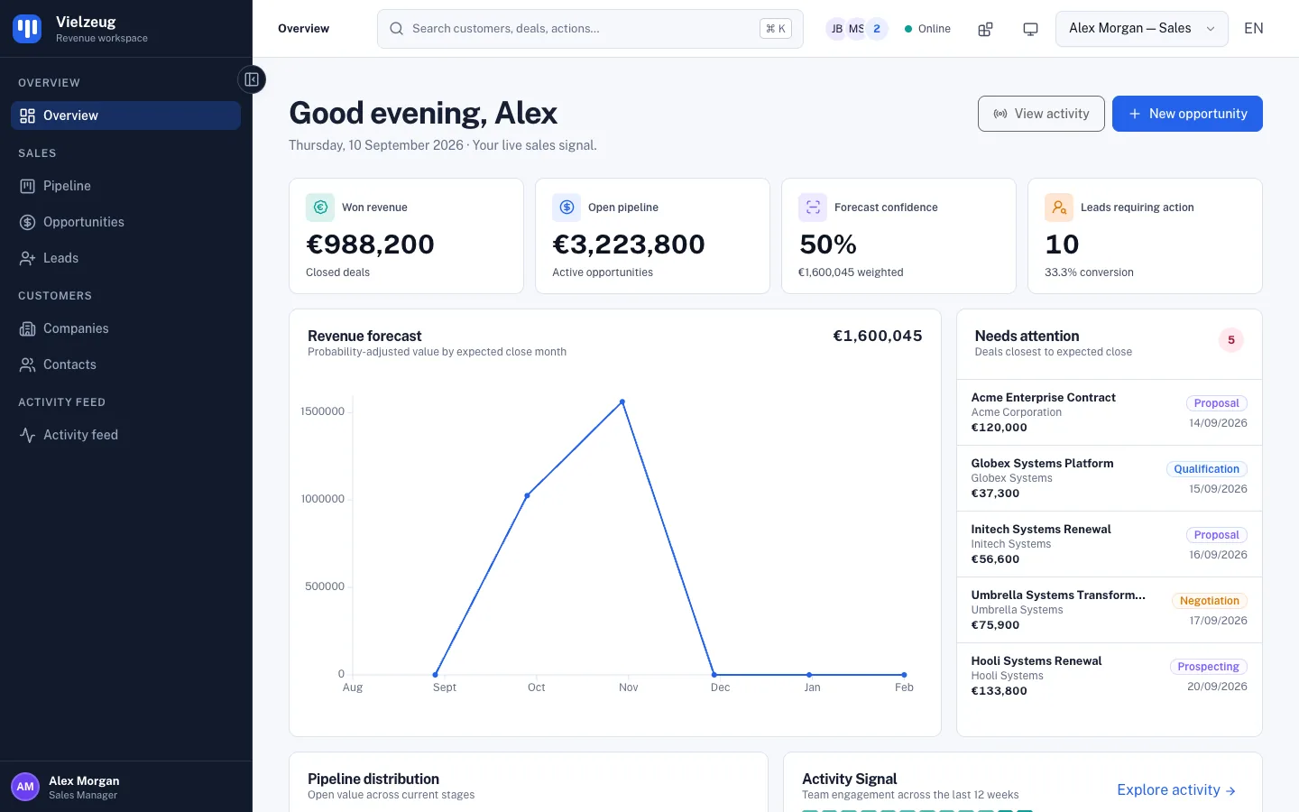Click the 14/09/2026 close date
This screenshot has width=1299, height=812.
1218,423
